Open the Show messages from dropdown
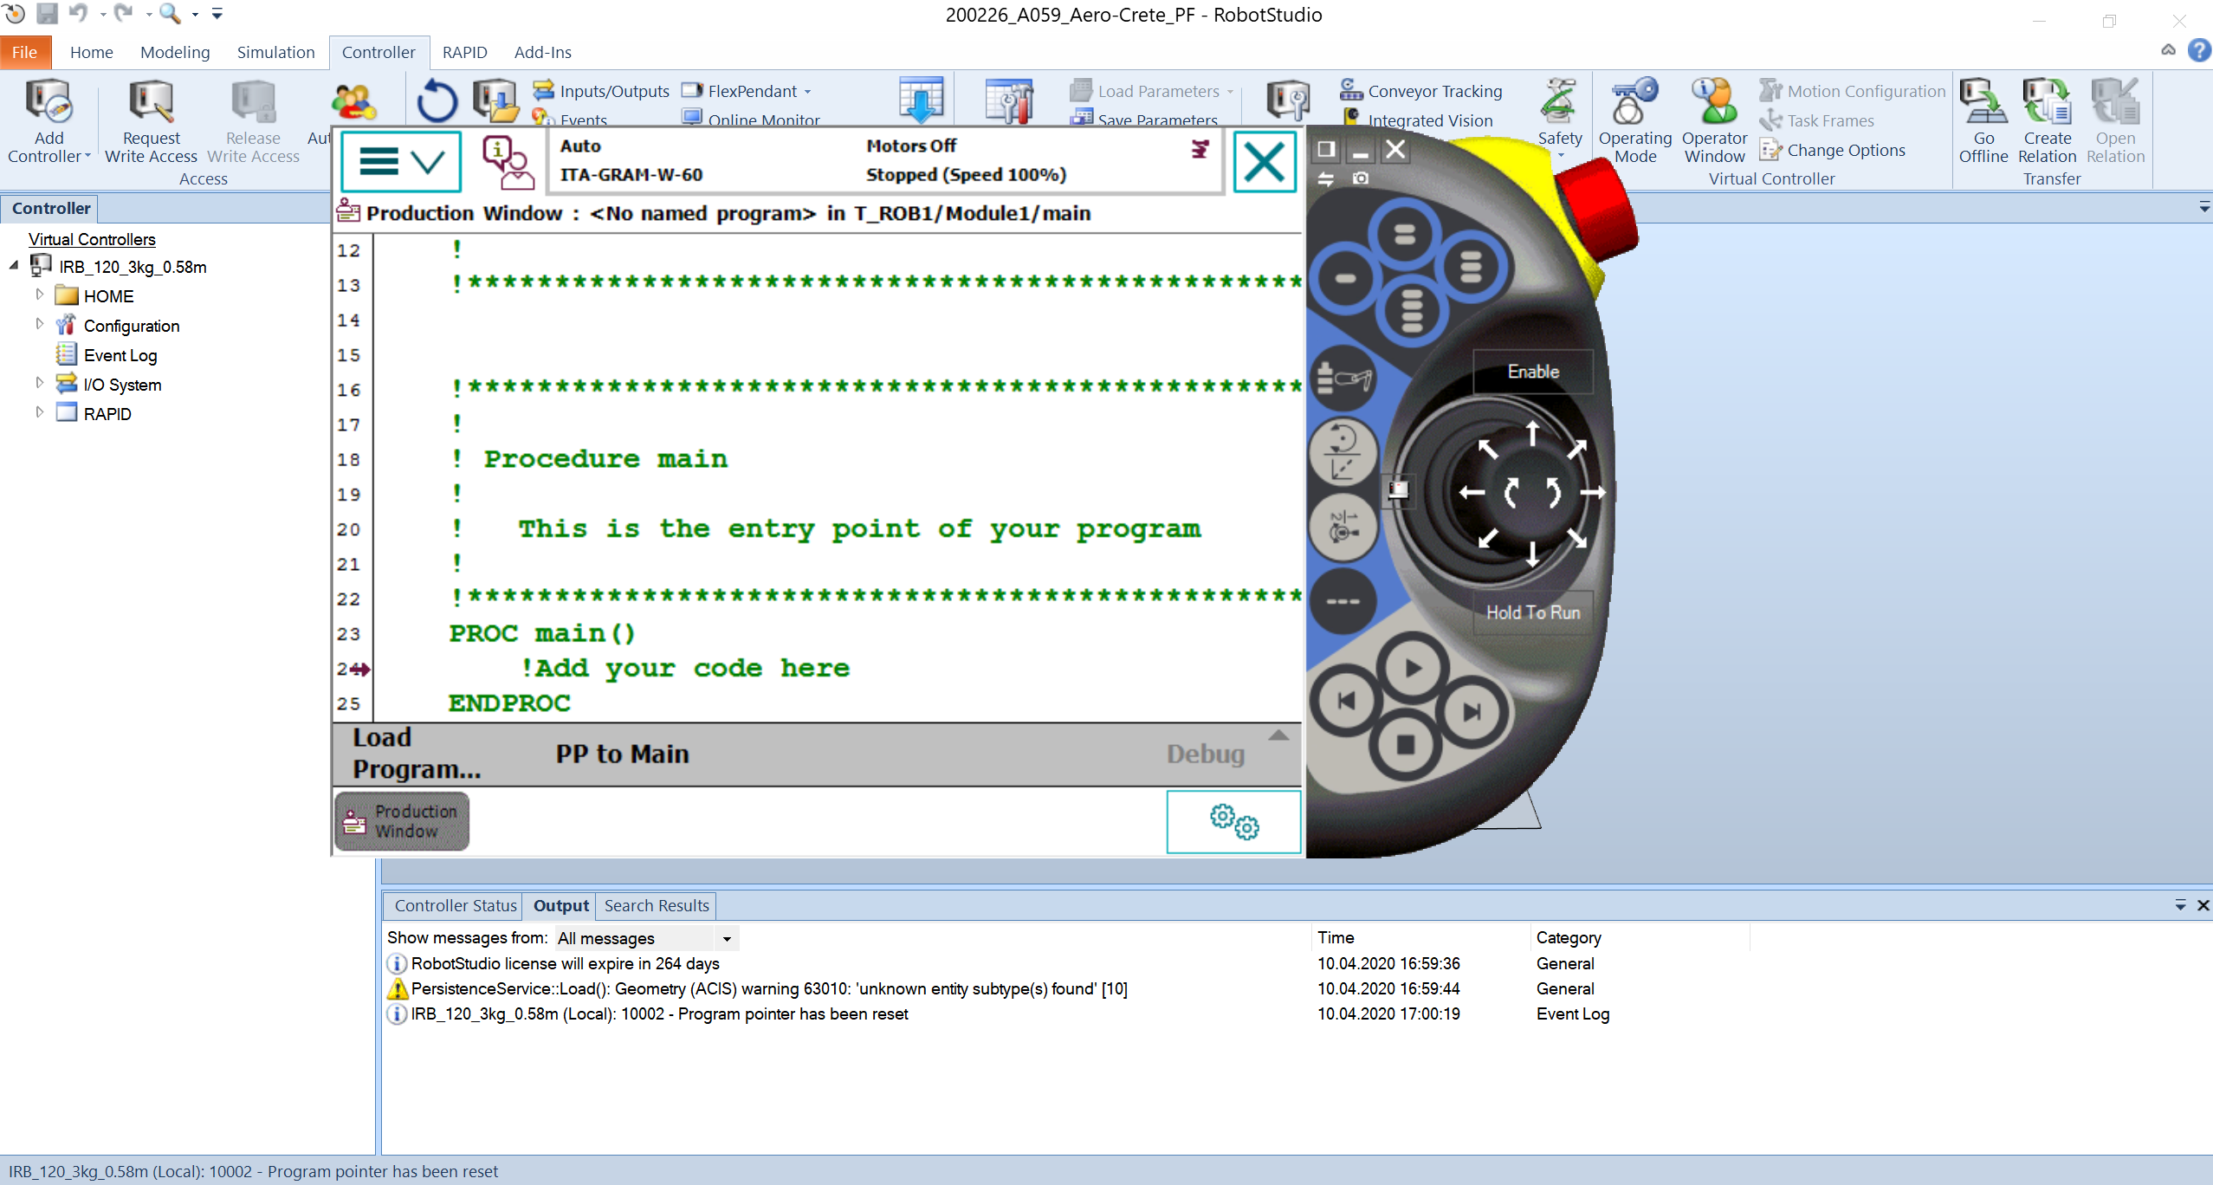This screenshot has height=1185, width=2213. pos(726,938)
